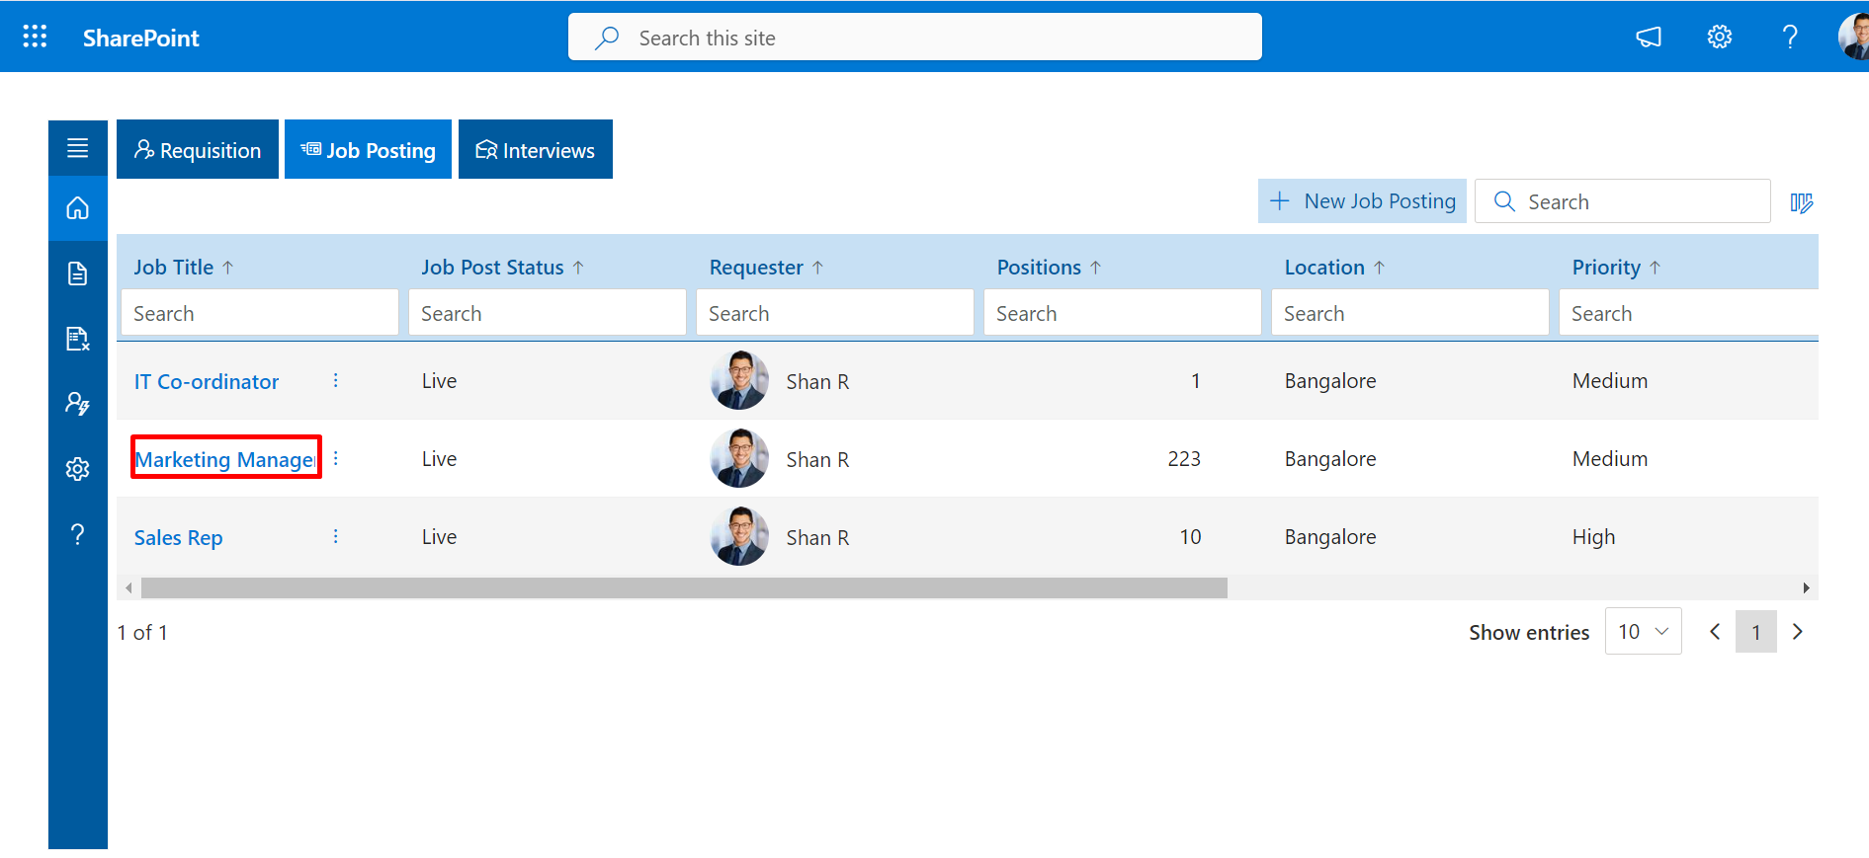Open the IT Co-ordinator job link

(x=207, y=381)
